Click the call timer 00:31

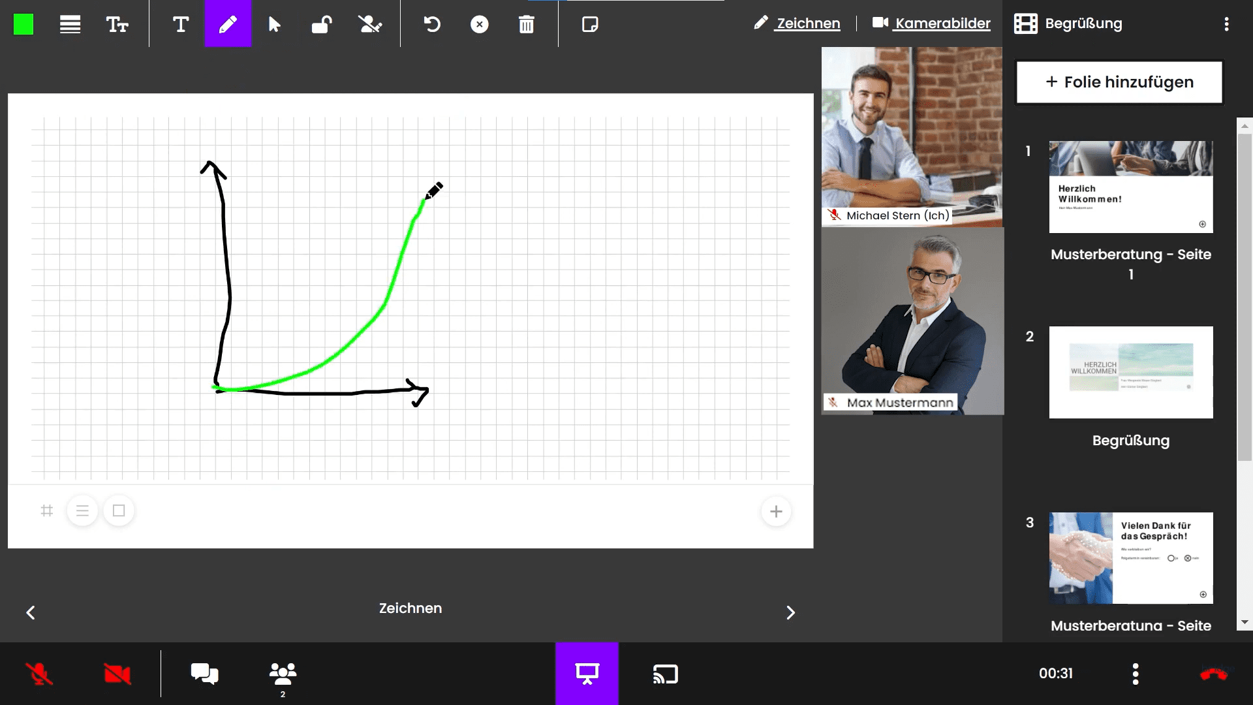pyautogui.click(x=1056, y=673)
